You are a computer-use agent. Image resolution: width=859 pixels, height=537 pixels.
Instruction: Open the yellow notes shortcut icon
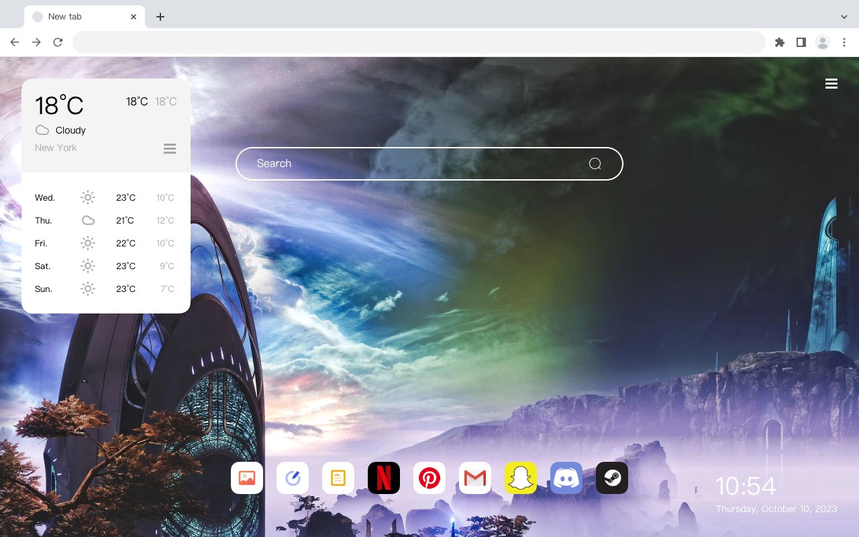pyautogui.click(x=338, y=478)
